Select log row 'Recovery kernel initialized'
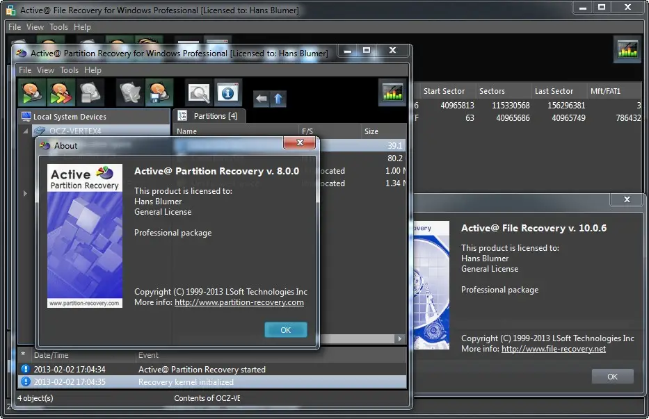Screen dimensions: 649x419 click(211, 381)
